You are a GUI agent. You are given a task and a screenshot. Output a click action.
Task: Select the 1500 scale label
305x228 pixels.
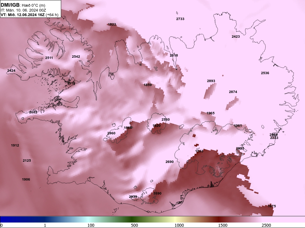pyautogui.click(x=223, y=225)
